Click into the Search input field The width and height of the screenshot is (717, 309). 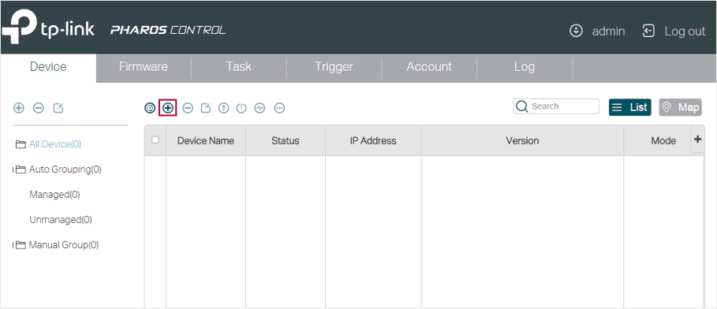(556, 106)
